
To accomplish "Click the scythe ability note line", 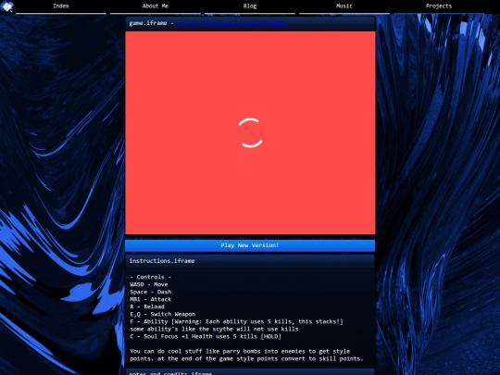I will 214,329.
